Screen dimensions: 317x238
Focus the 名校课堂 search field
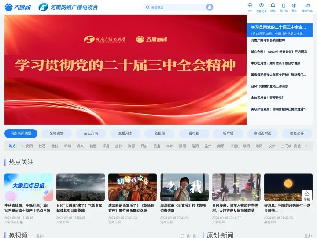click(x=177, y=7)
